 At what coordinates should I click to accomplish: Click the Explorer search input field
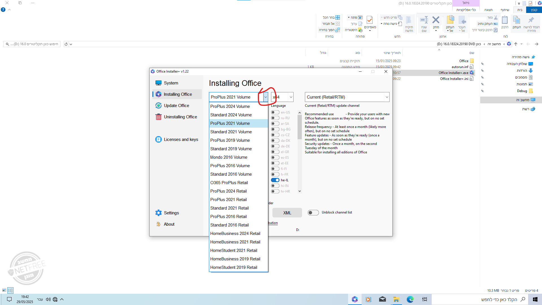(x=32, y=44)
